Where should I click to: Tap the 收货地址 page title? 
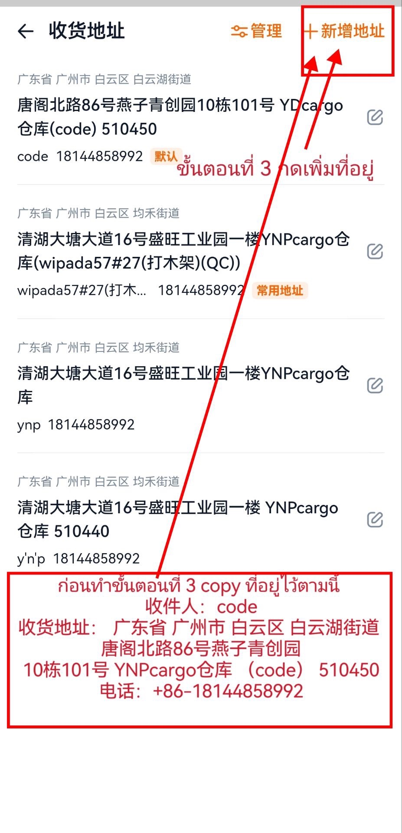[87, 31]
